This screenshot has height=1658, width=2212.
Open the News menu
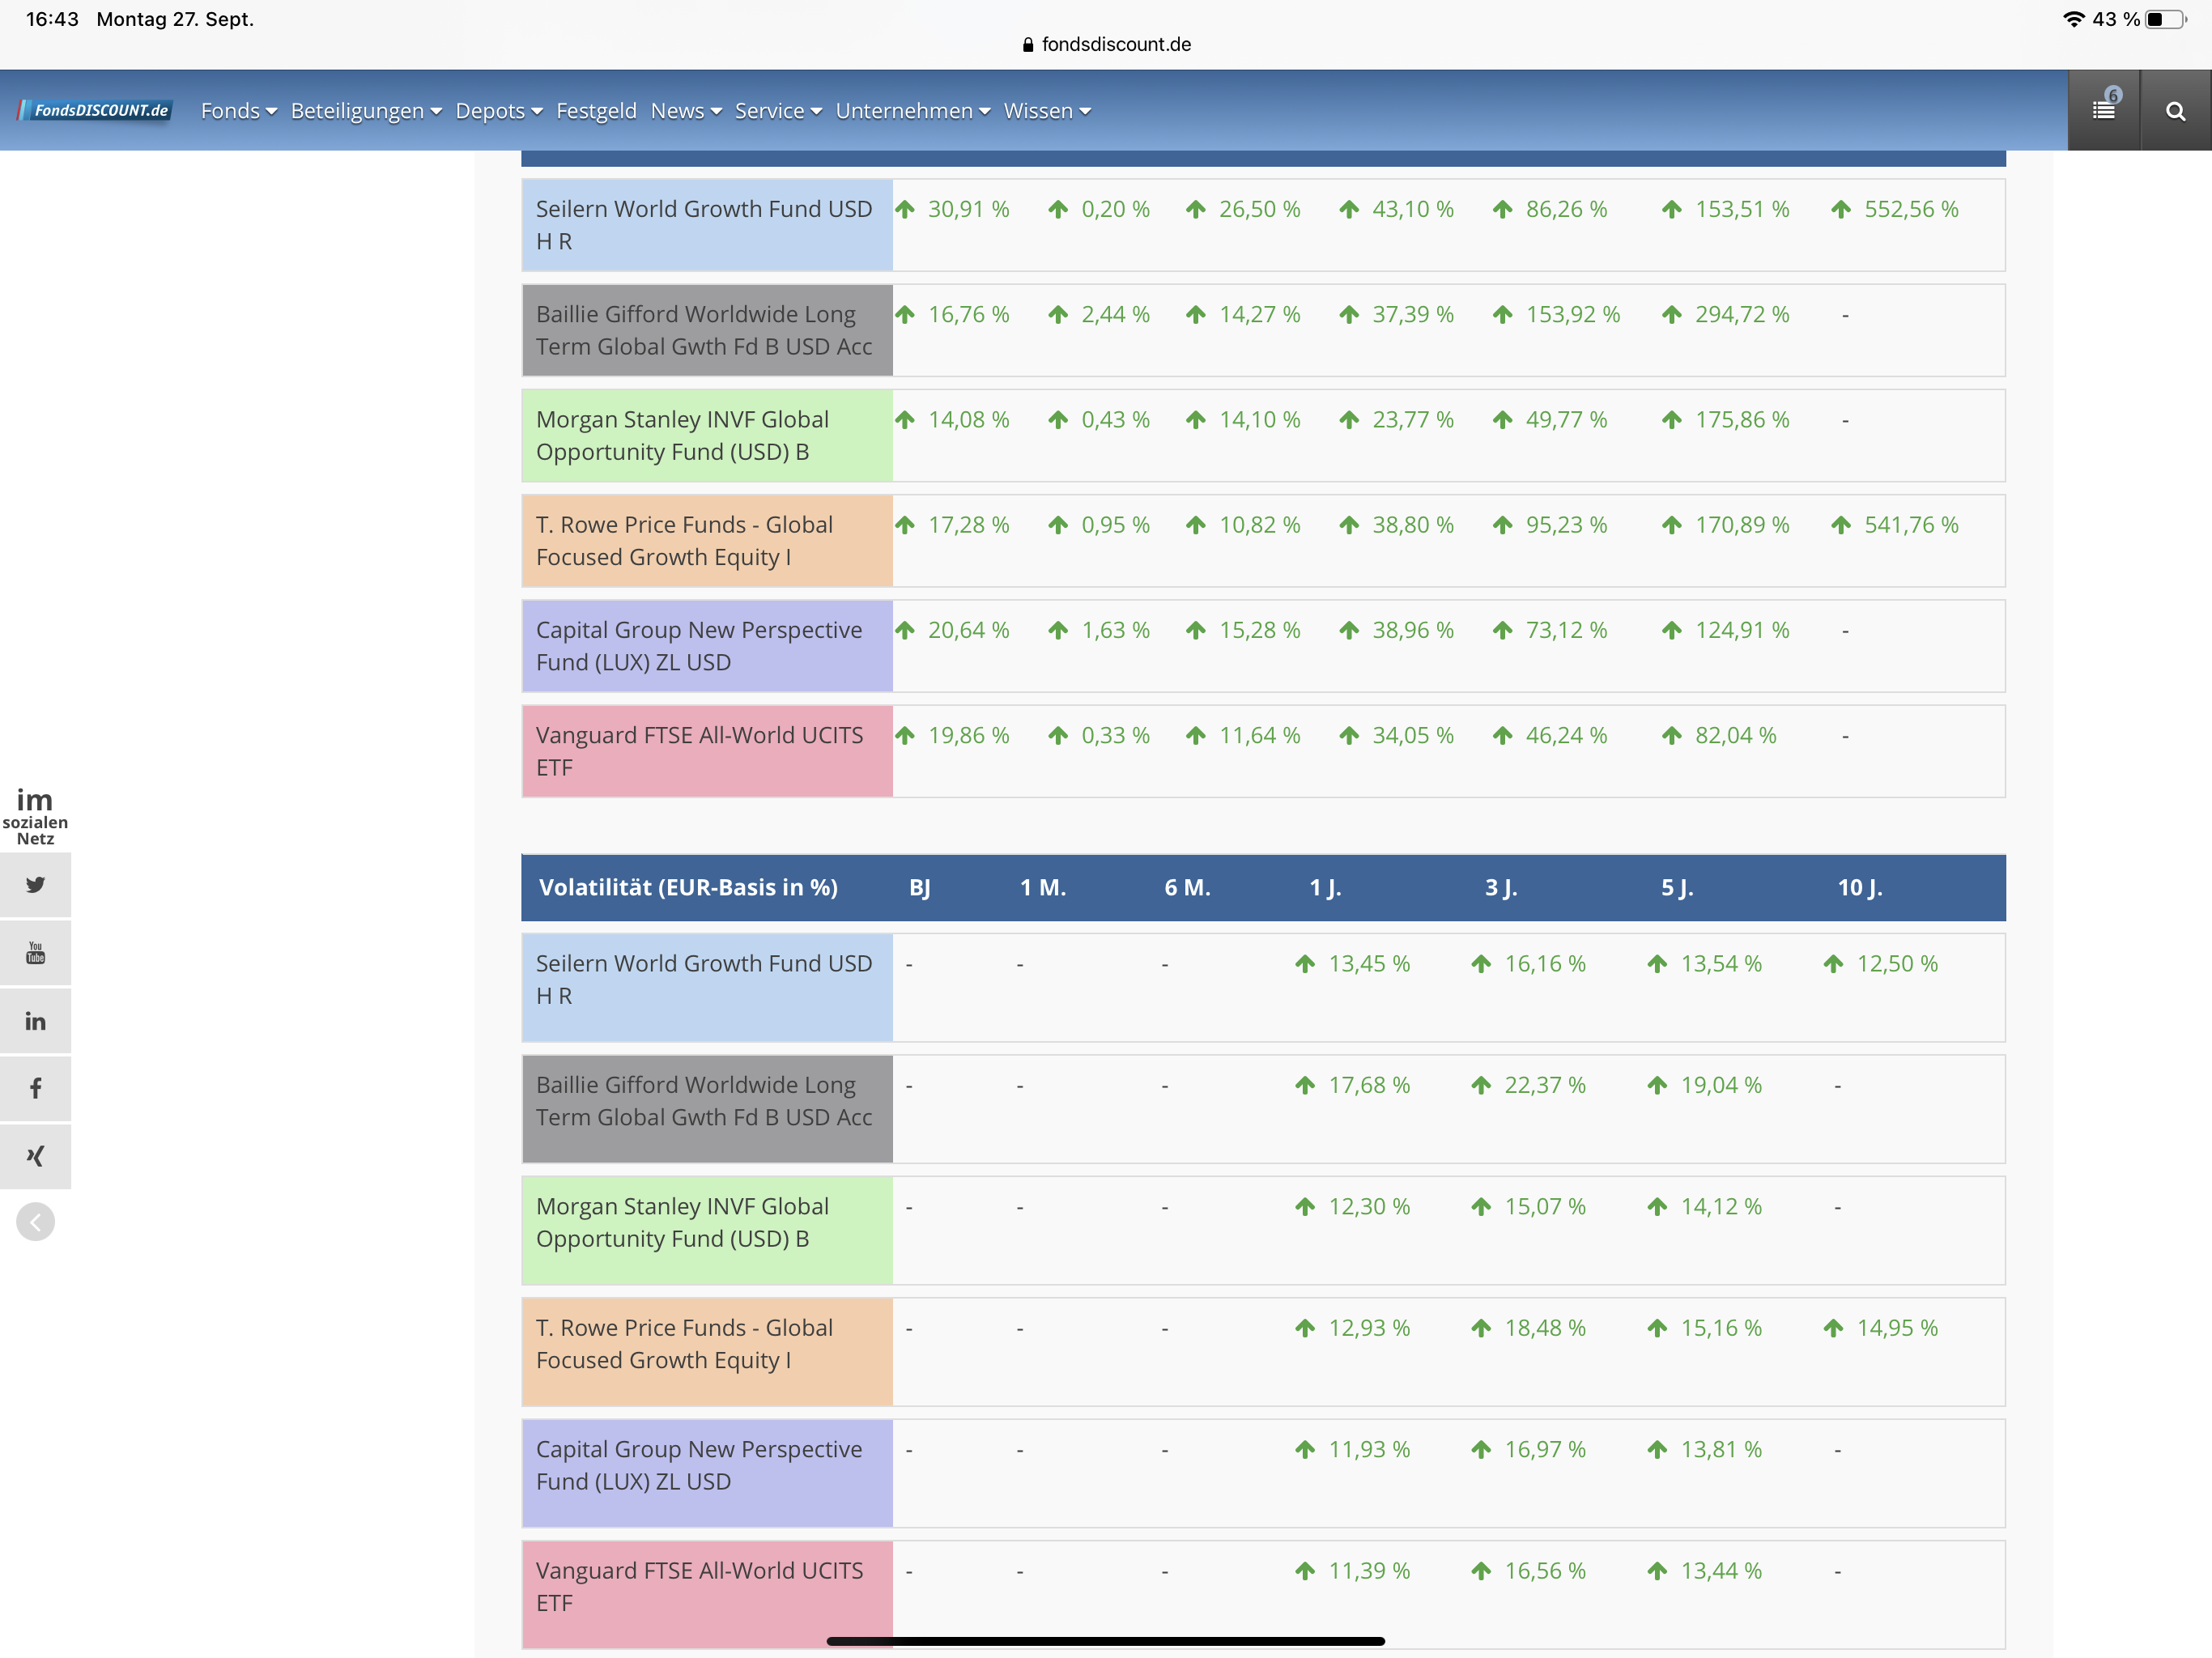tap(685, 111)
